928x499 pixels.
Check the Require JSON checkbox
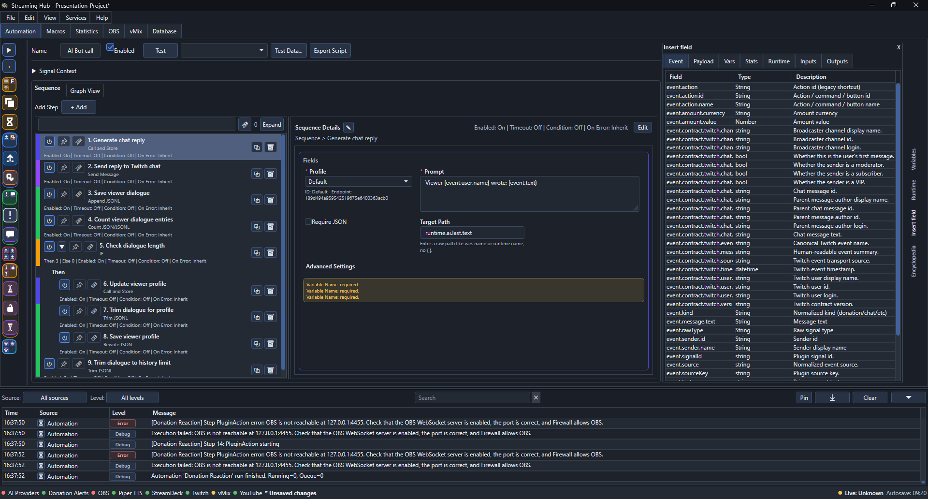tap(308, 221)
